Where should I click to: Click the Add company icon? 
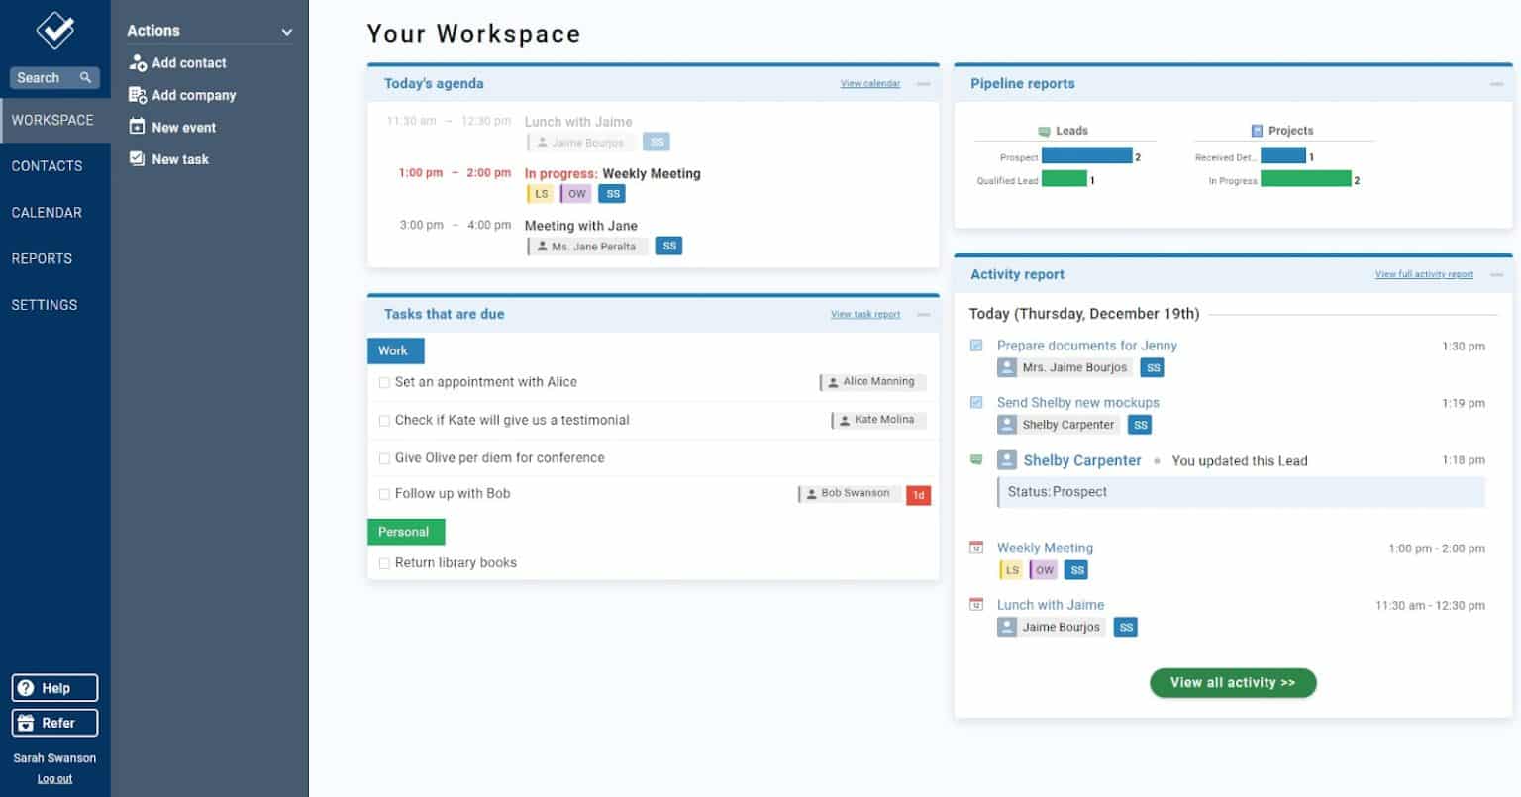point(136,94)
